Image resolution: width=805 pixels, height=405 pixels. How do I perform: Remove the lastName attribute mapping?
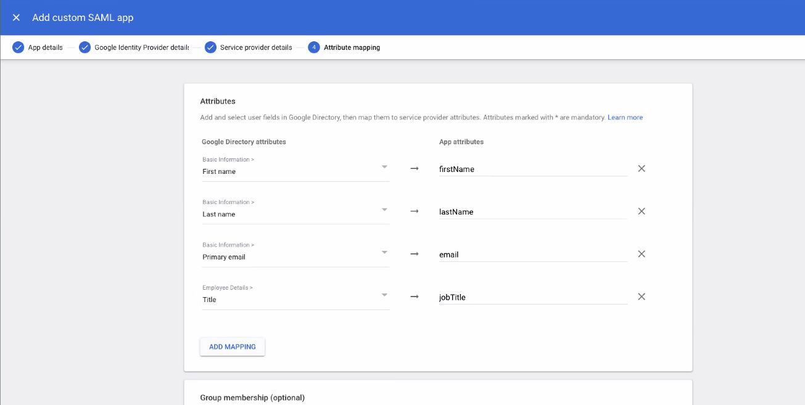[x=642, y=211]
